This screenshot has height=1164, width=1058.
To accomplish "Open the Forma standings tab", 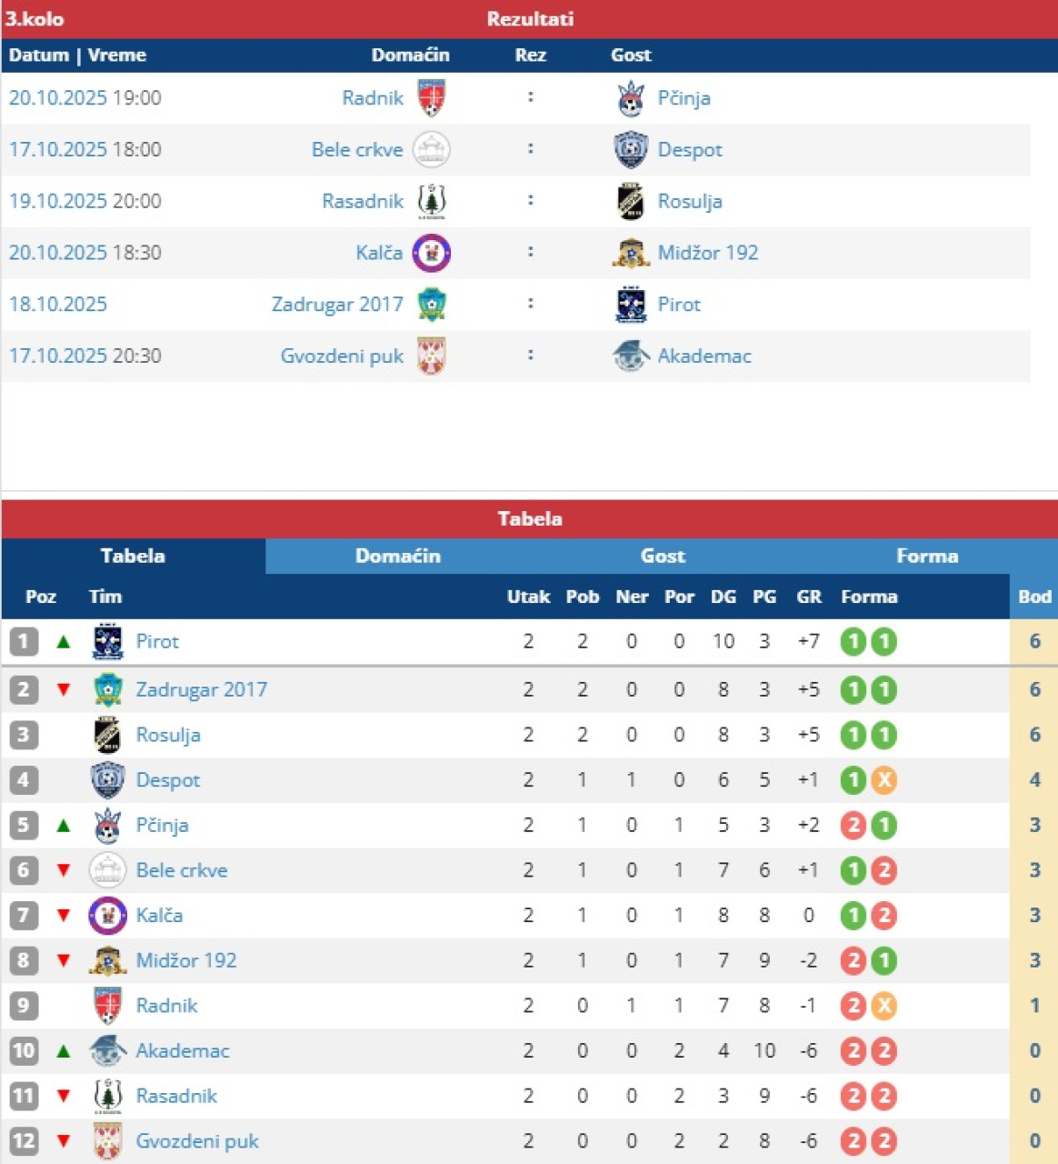I will tap(927, 556).
